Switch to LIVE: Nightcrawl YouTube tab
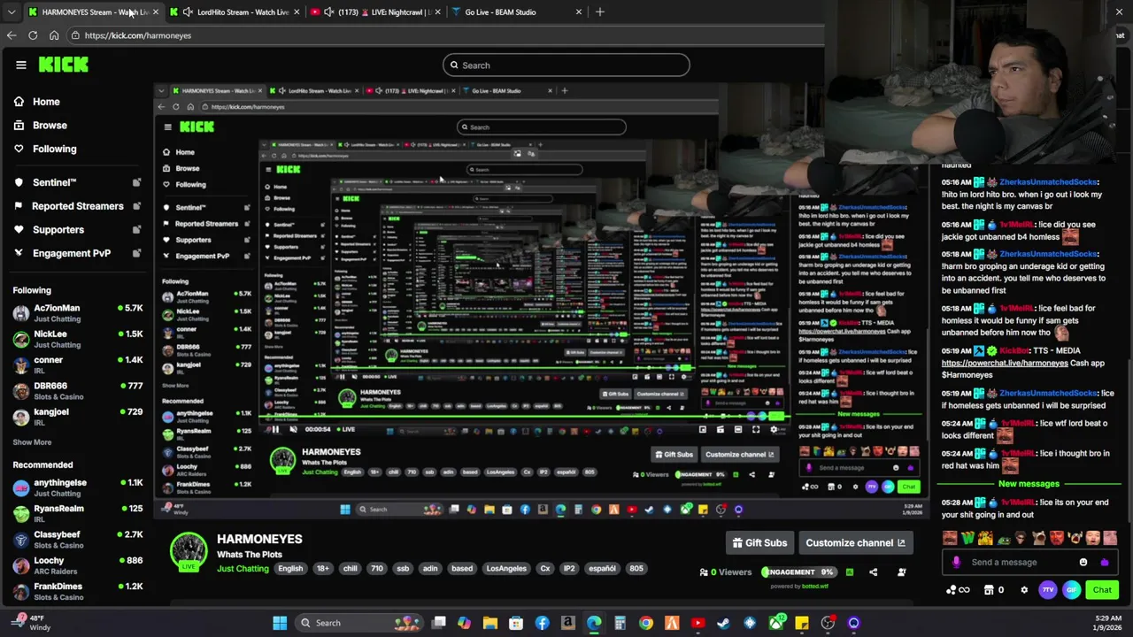The height and width of the screenshot is (637, 1133). click(376, 12)
